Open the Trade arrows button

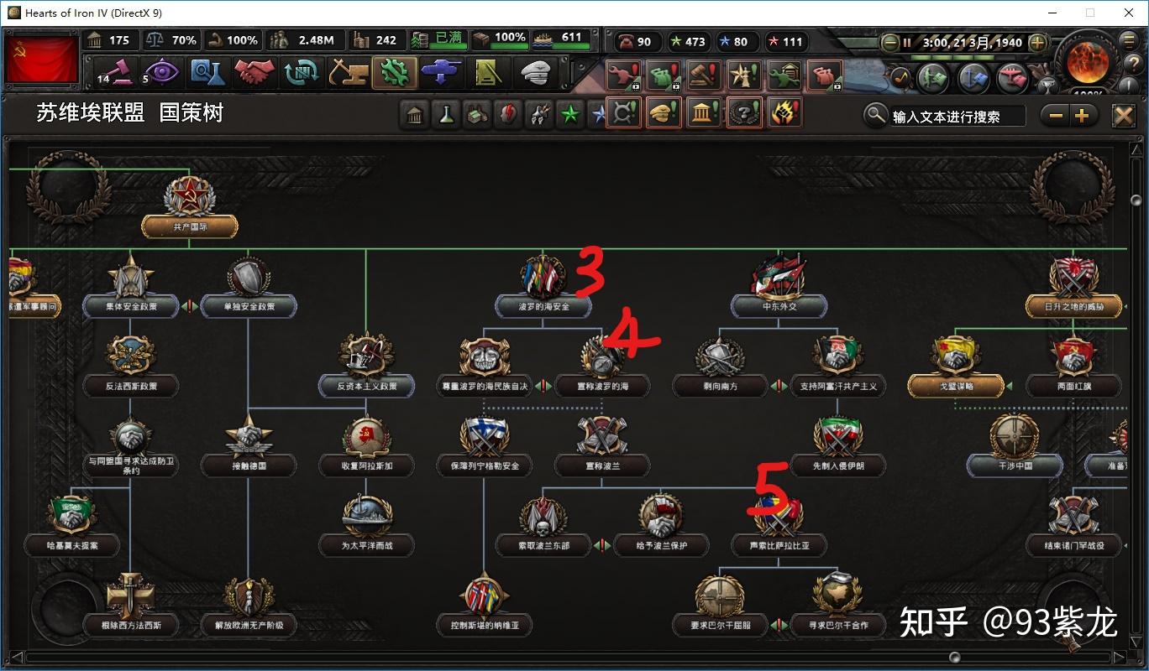[x=301, y=72]
